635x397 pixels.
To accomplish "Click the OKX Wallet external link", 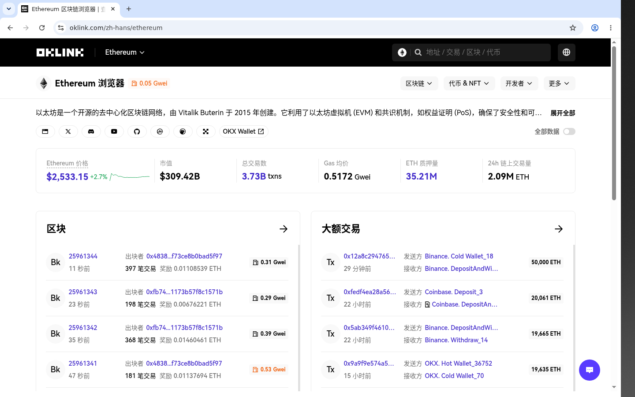I will (x=243, y=131).
